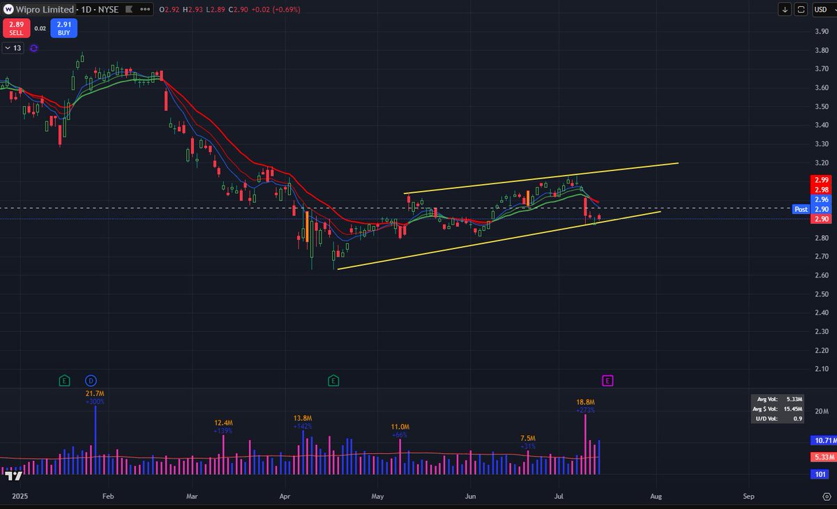This screenshot has width=837, height=509.
Task: Open chart settings gear at bottom-right
Action: click(x=826, y=497)
